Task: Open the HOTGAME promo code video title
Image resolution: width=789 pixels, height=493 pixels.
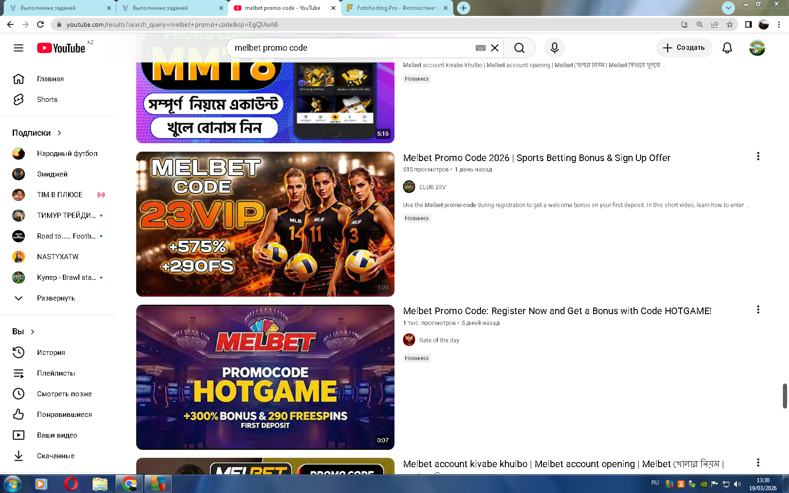Action: 557,311
